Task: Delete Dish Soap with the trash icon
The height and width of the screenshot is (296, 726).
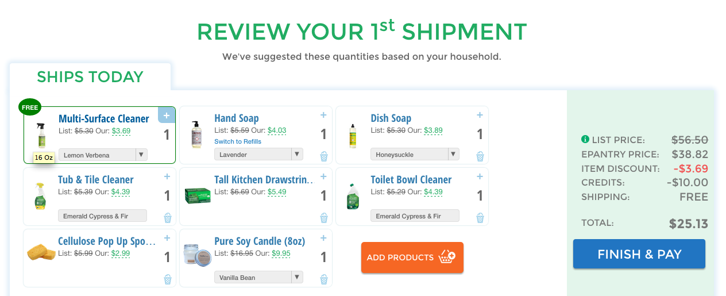Action: click(x=480, y=156)
